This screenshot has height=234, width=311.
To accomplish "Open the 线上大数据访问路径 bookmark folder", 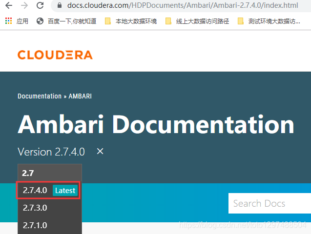I will [197, 21].
